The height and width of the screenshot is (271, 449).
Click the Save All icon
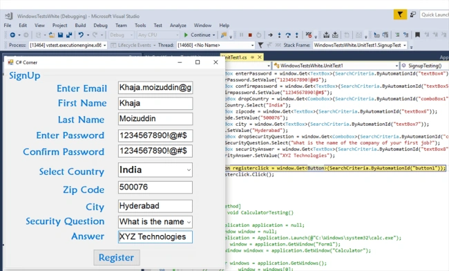pyautogui.click(x=69, y=35)
